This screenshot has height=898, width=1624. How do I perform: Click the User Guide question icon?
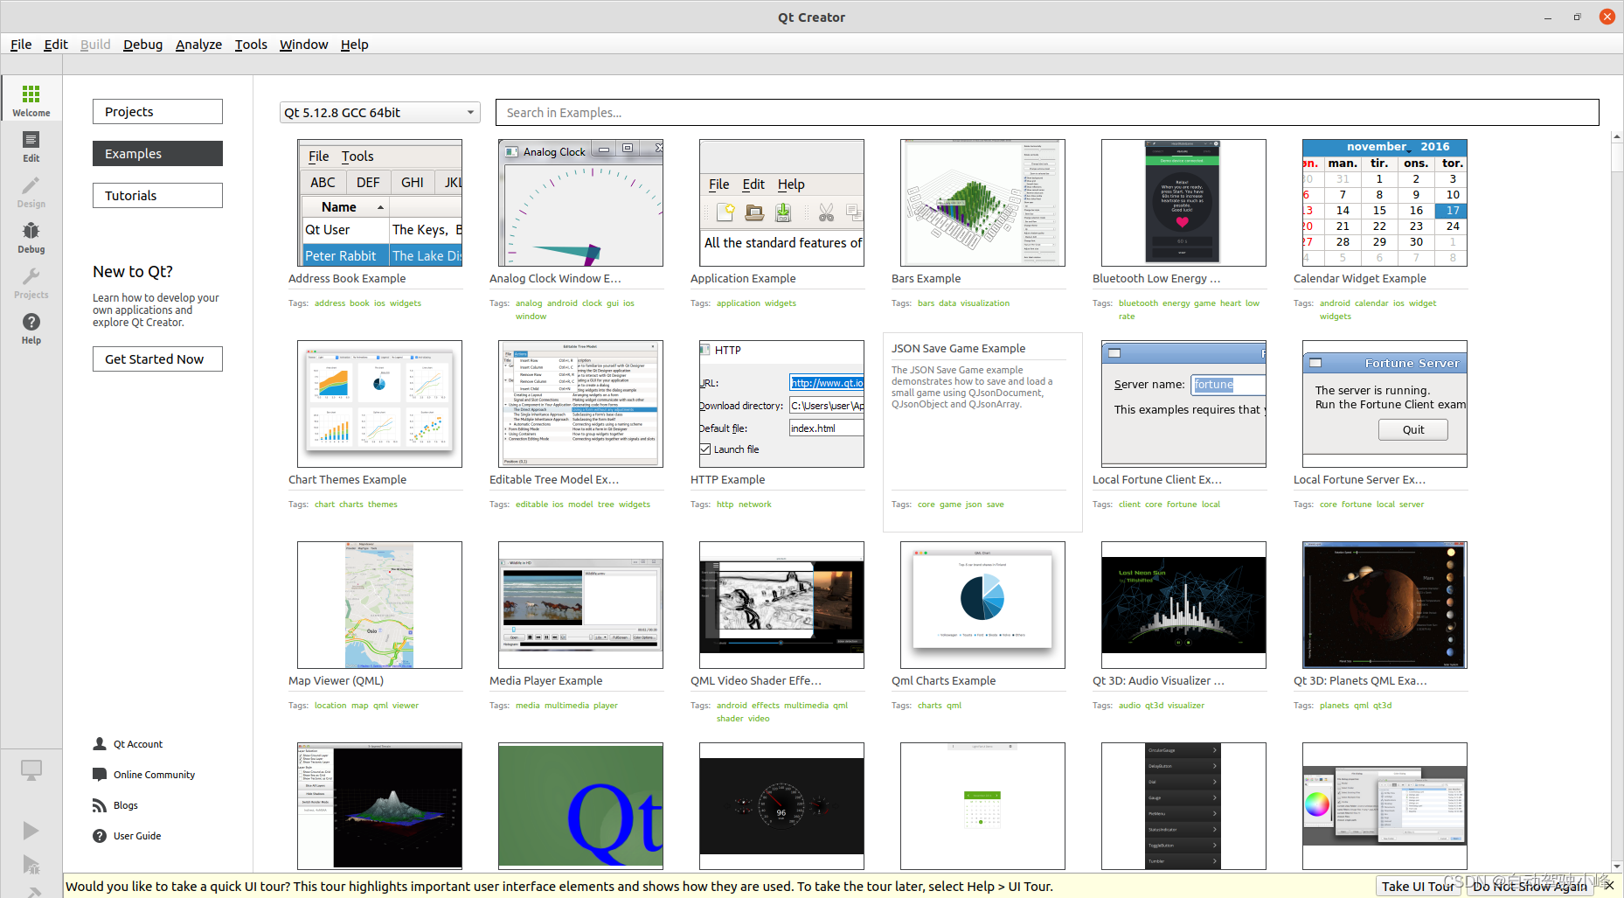(100, 836)
